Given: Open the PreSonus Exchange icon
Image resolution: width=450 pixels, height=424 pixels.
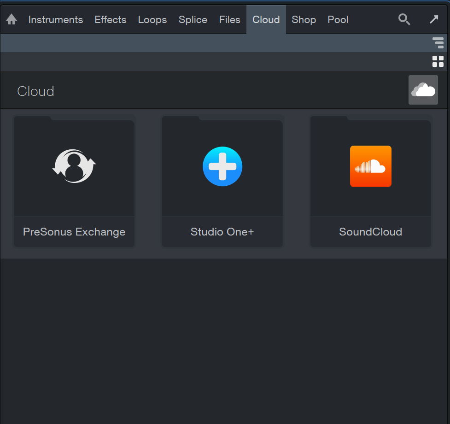Looking at the screenshot, I should (x=74, y=166).
